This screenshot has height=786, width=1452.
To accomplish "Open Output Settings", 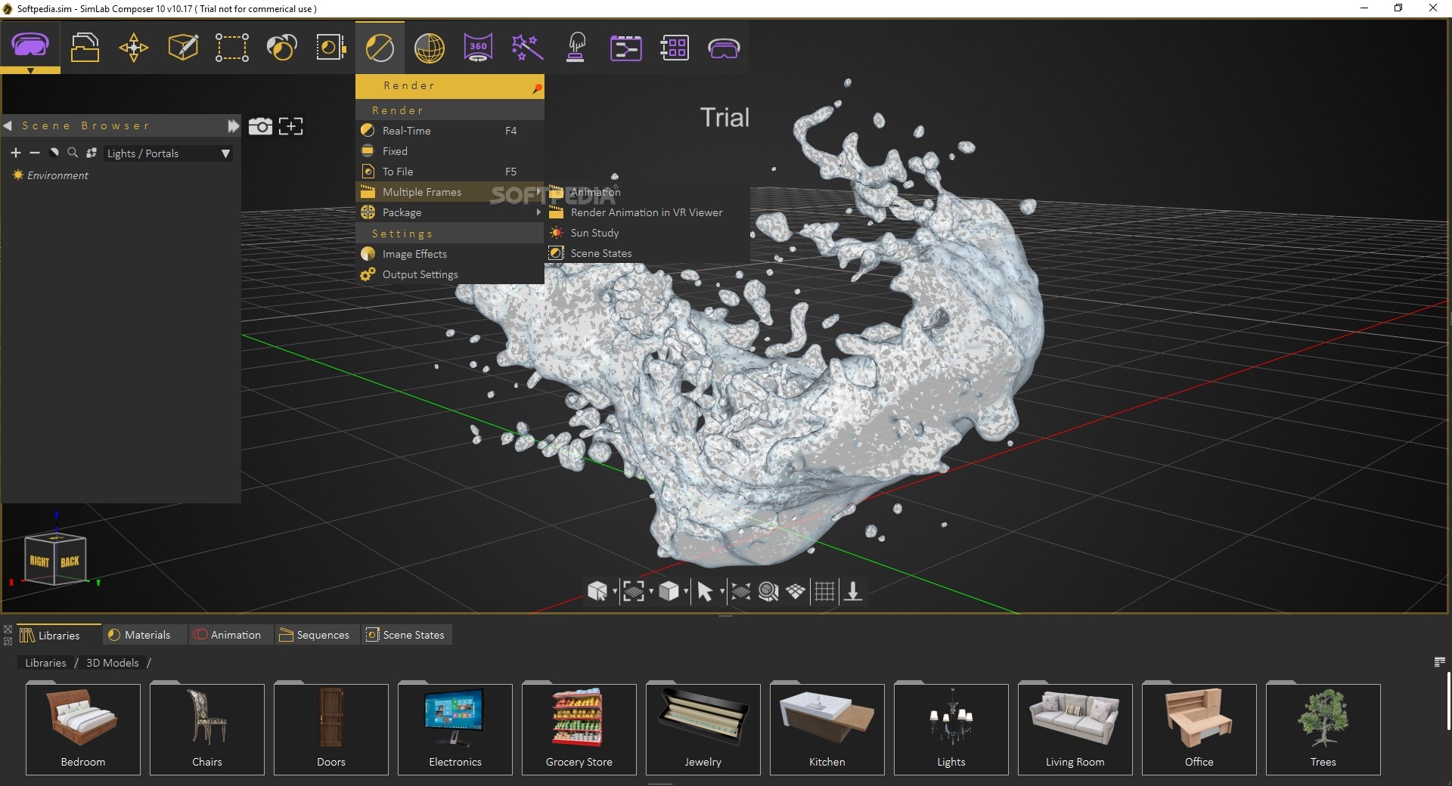I will [450, 274].
